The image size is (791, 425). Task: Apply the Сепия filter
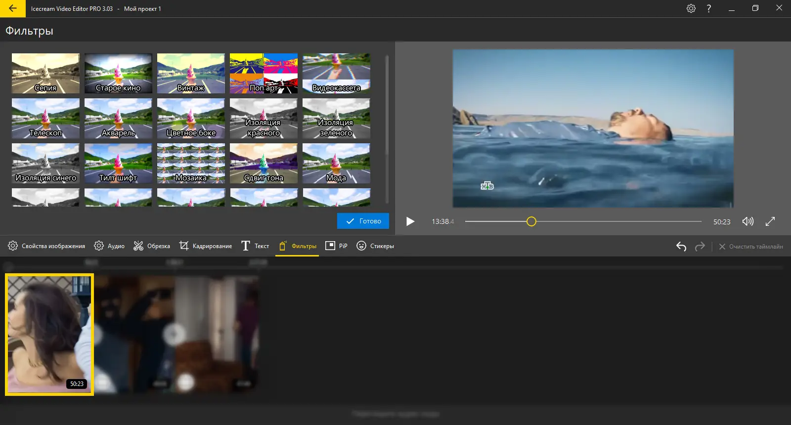pyautogui.click(x=45, y=73)
